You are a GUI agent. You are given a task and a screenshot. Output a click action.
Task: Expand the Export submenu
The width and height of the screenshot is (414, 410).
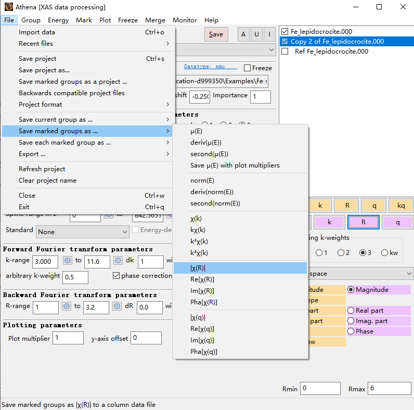click(87, 154)
